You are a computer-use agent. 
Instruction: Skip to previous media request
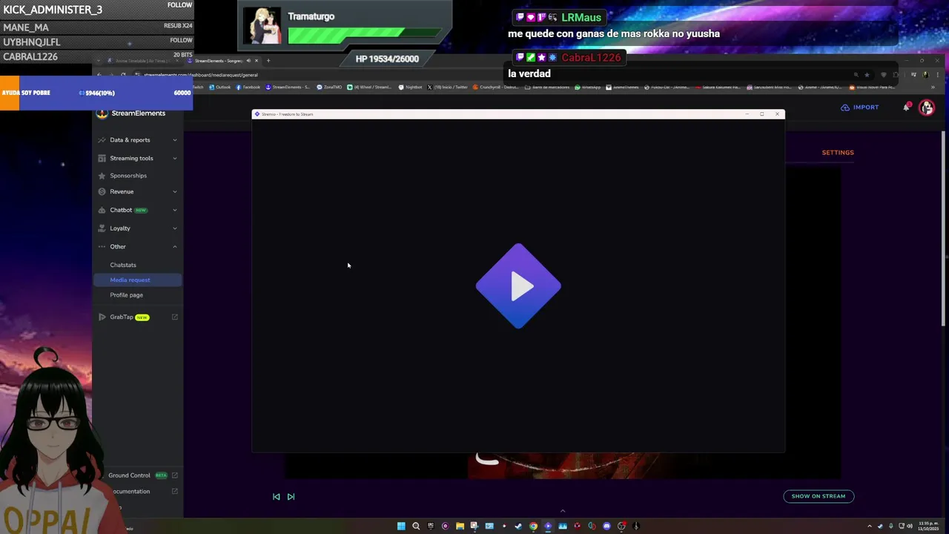tap(277, 497)
